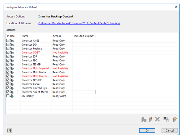Toggle In Use checkbox for Inventor Feature
Screen dimensions: 183x138
coord(8,48)
